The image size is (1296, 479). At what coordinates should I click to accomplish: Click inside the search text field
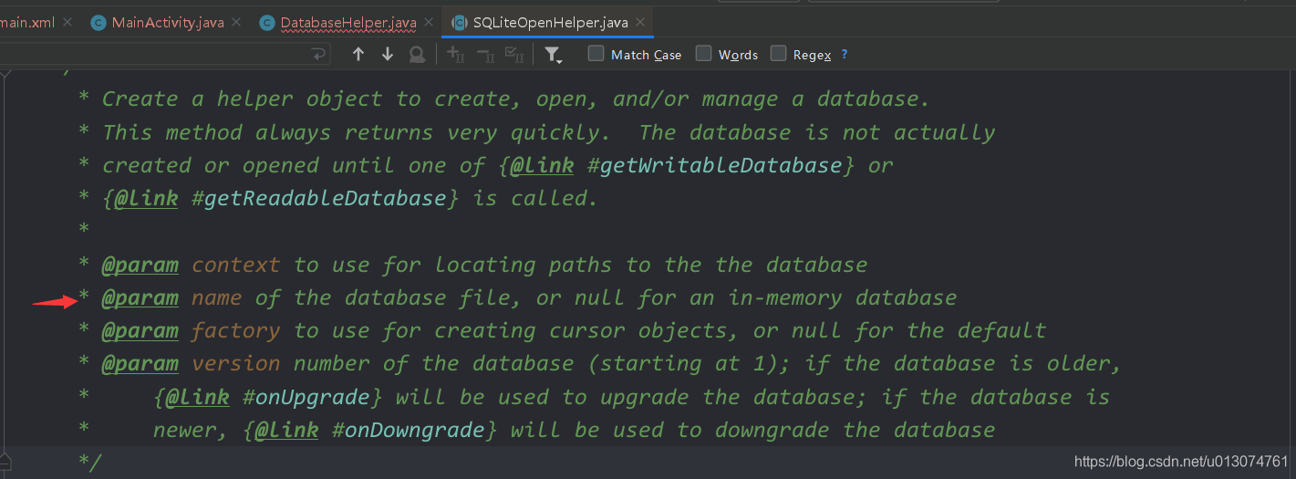(x=155, y=55)
